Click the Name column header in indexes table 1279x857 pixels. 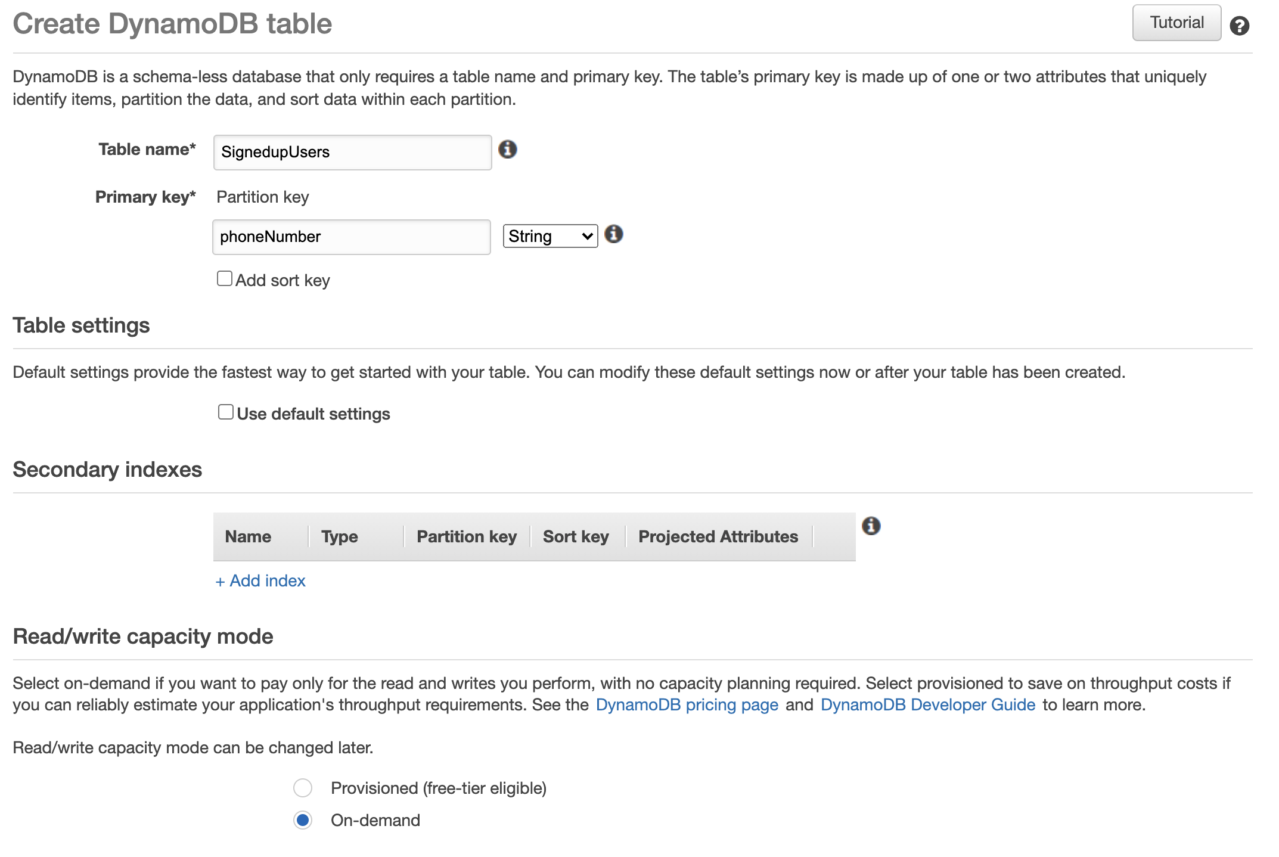click(x=249, y=536)
